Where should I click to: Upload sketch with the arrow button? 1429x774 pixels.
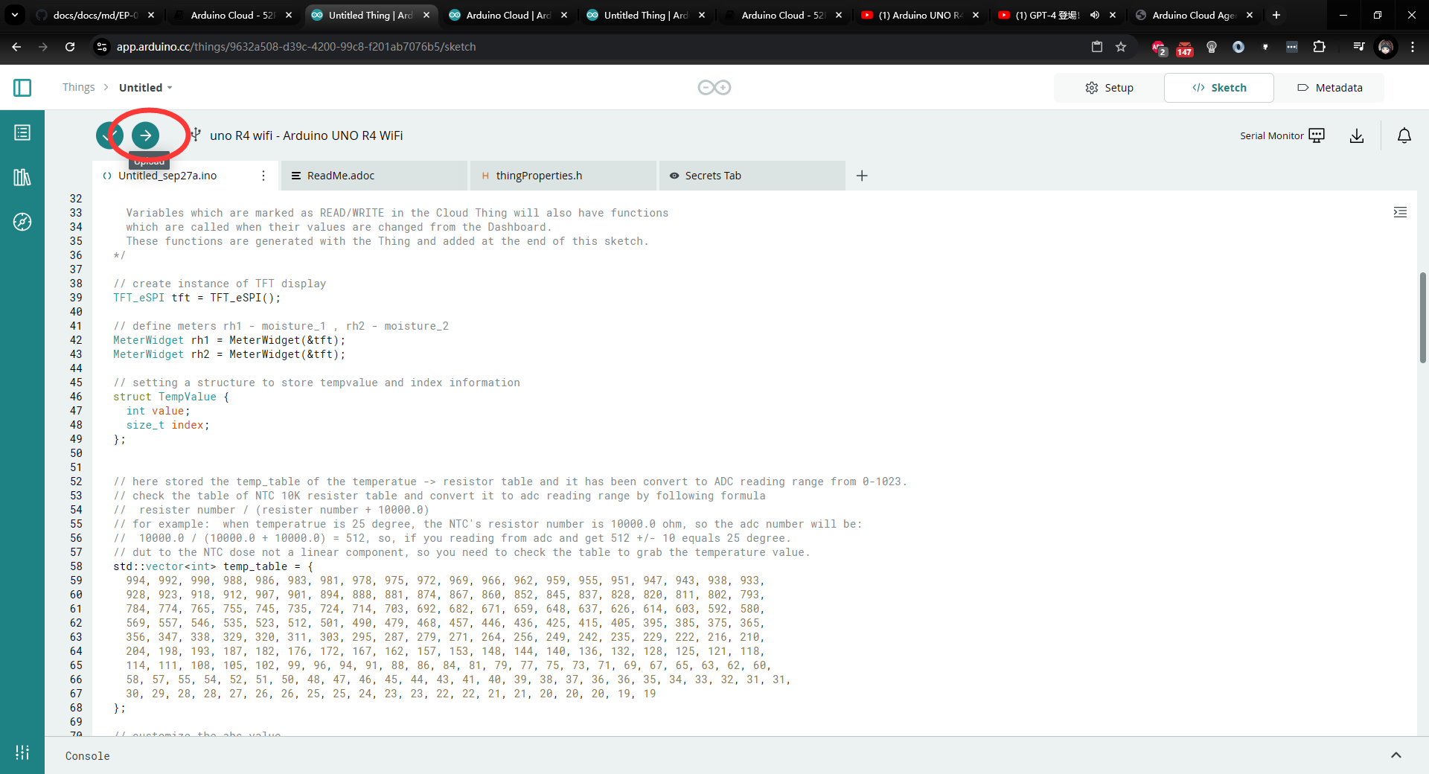point(146,135)
